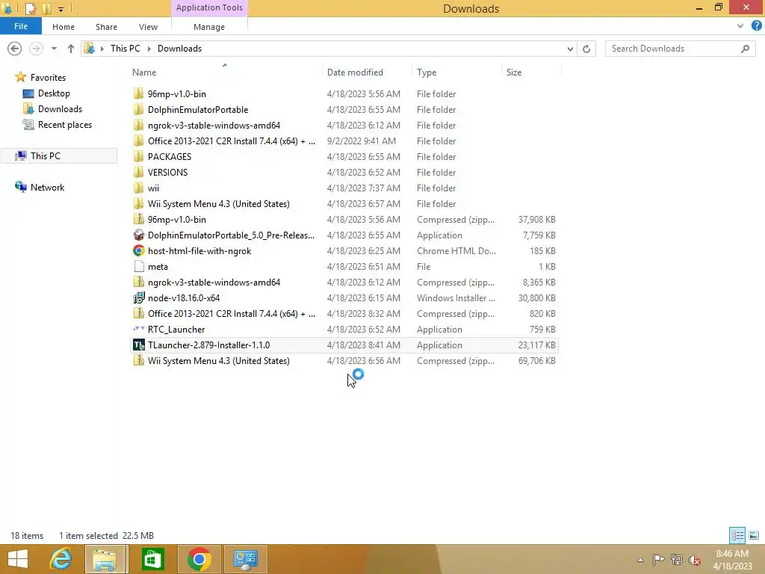Go up one folder level
The height and width of the screenshot is (574, 765).
71,49
